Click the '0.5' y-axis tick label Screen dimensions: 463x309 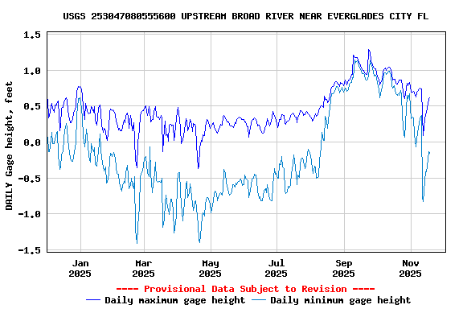point(32,106)
